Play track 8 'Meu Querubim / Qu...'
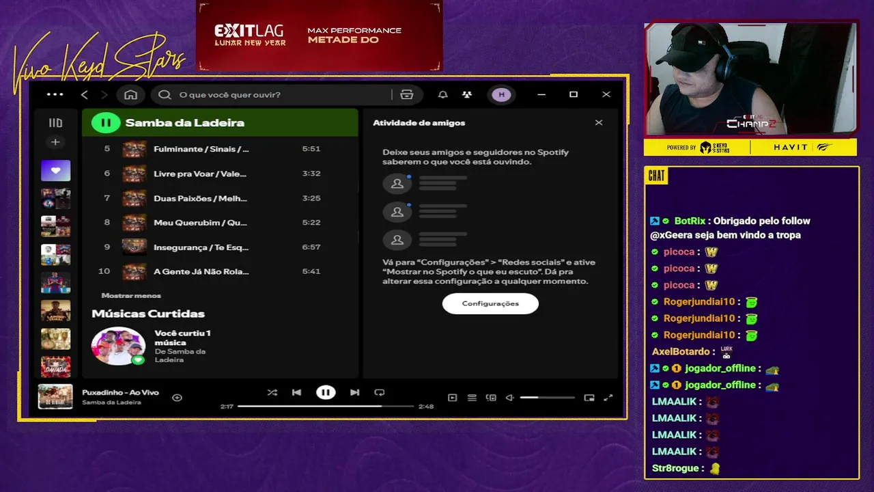874x492 pixels. pyautogui.click(x=220, y=222)
